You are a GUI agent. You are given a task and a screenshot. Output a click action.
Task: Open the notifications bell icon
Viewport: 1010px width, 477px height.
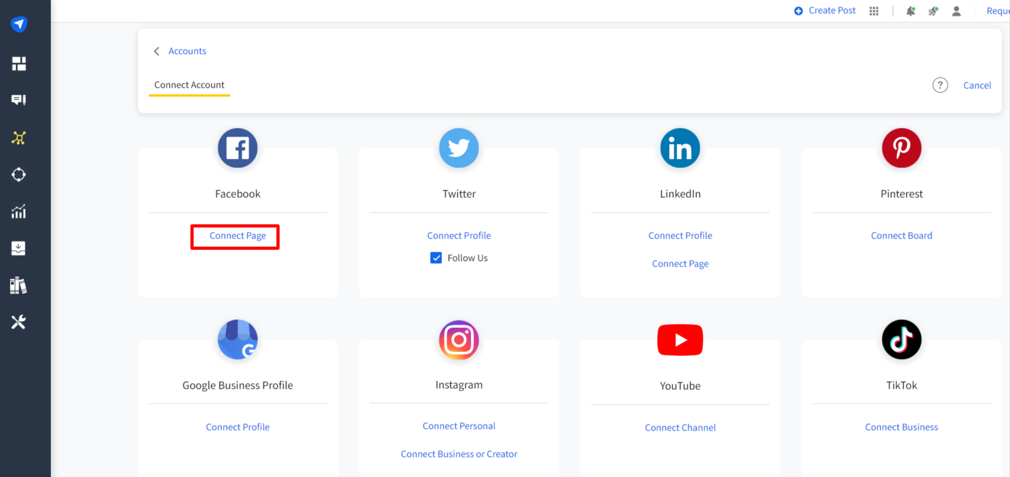(x=910, y=11)
